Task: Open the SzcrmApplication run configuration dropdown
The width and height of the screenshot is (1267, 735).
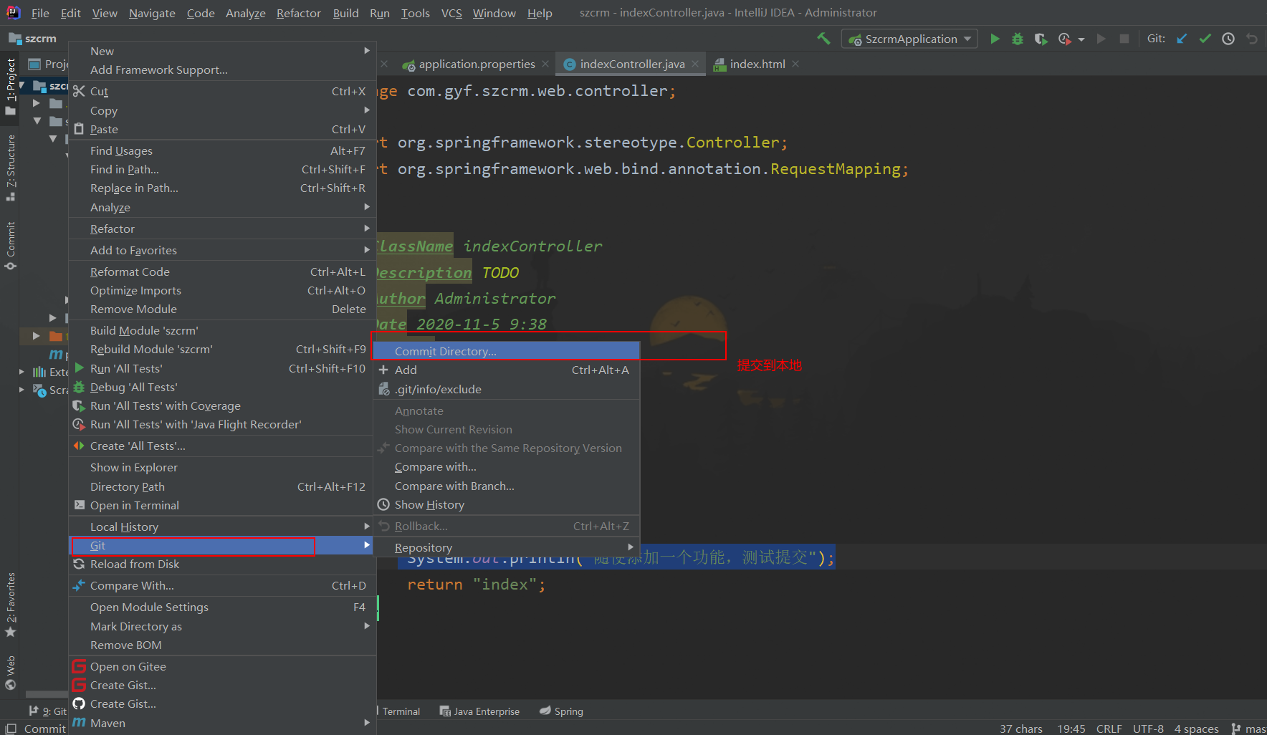Action: [910, 39]
